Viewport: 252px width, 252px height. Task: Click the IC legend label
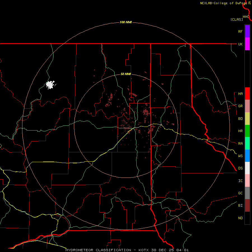tap(240, 181)
